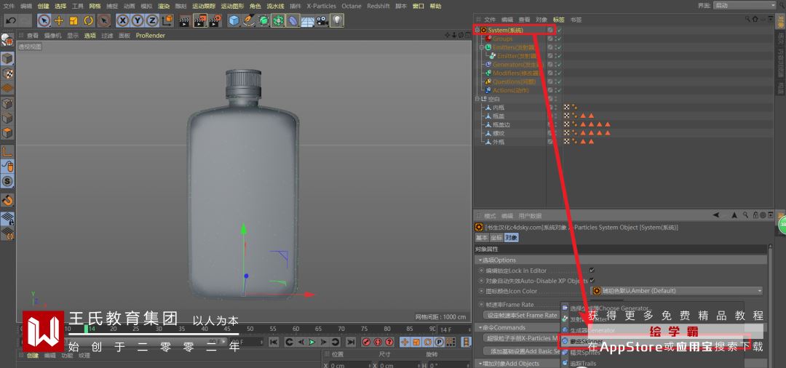Toggle enable checkmark for Actions

coord(559,90)
